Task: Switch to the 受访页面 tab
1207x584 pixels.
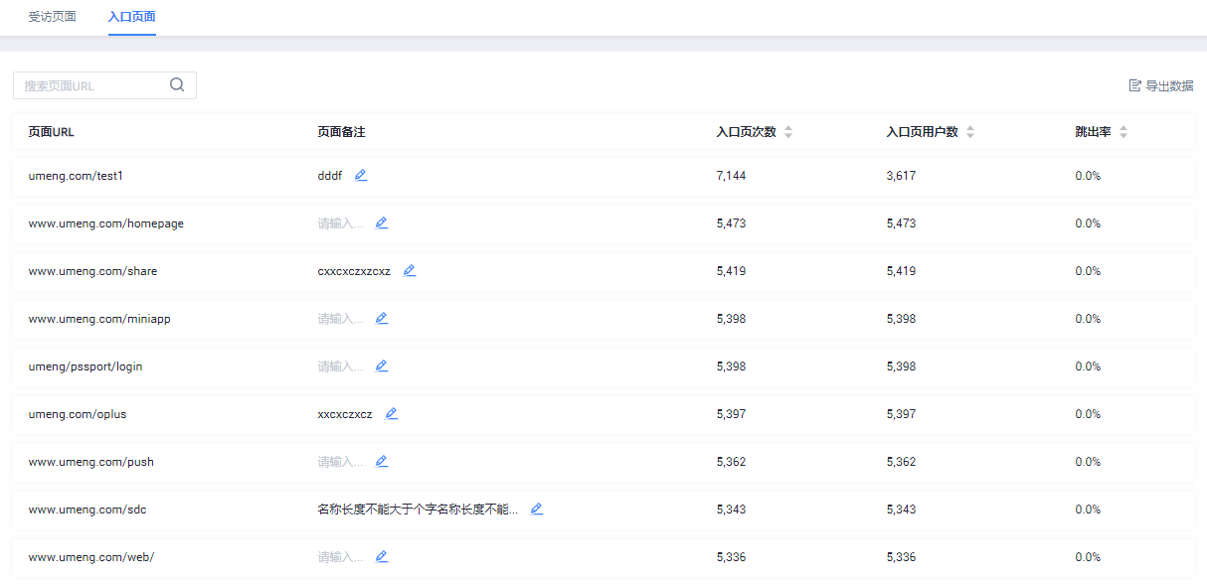Action: click(x=53, y=17)
